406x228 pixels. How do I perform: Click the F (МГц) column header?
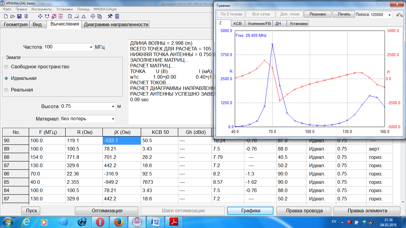47,132
